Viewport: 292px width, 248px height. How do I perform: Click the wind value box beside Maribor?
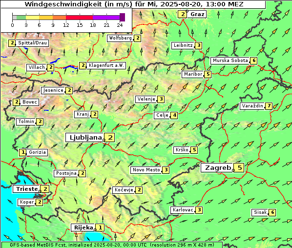[x=208, y=74]
